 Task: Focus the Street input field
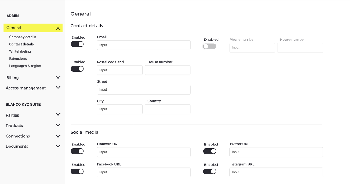pos(144,90)
